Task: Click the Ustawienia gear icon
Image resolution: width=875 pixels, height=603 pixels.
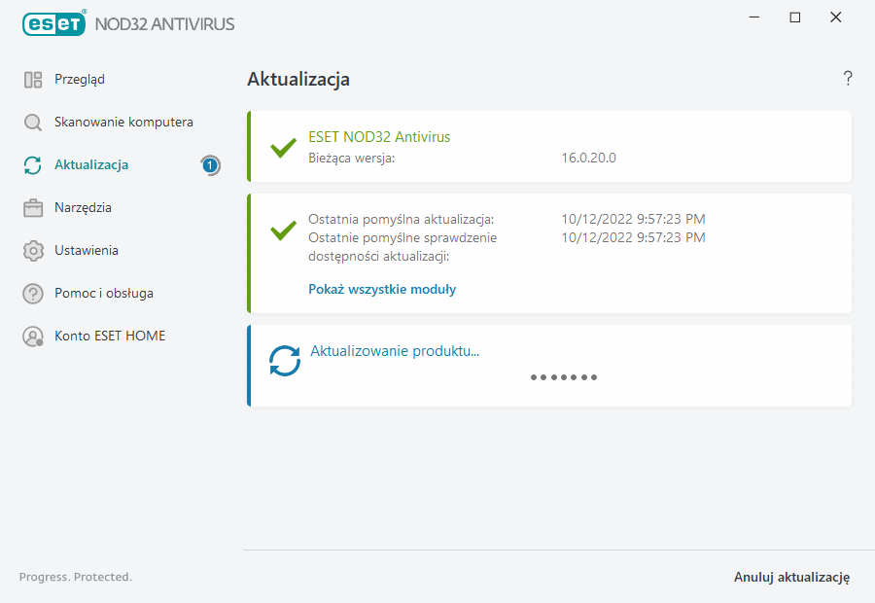Action: (33, 251)
